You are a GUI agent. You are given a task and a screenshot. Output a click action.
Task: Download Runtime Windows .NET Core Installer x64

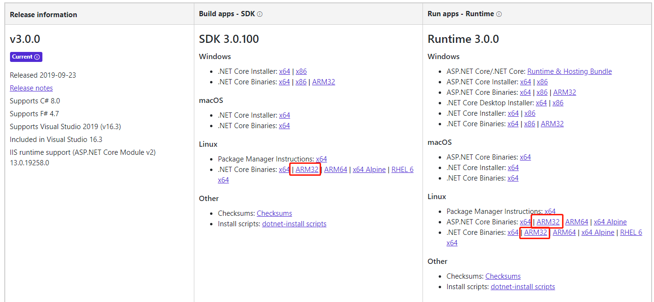click(513, 113)
